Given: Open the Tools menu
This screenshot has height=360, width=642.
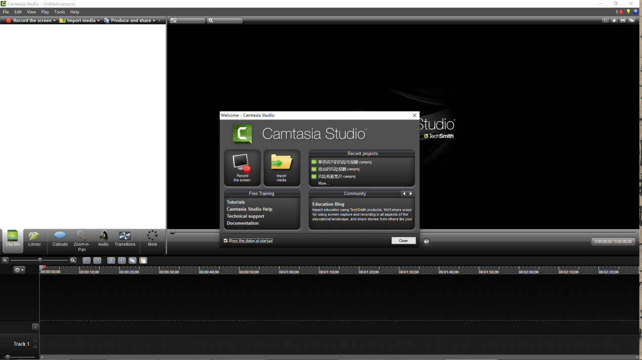Looking at the screenshot, I should (59, 12).
